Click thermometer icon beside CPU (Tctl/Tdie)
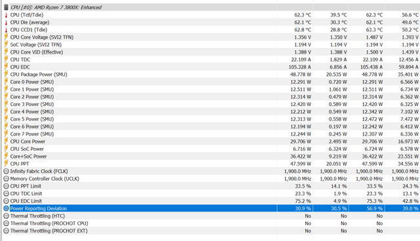 pyautogui.click(x=6, y=15)
